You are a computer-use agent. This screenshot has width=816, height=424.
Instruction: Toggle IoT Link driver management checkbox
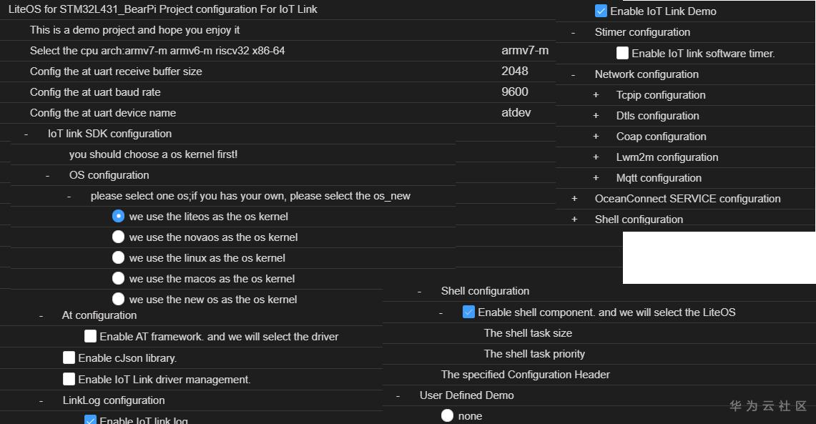[x=69, y=379]
